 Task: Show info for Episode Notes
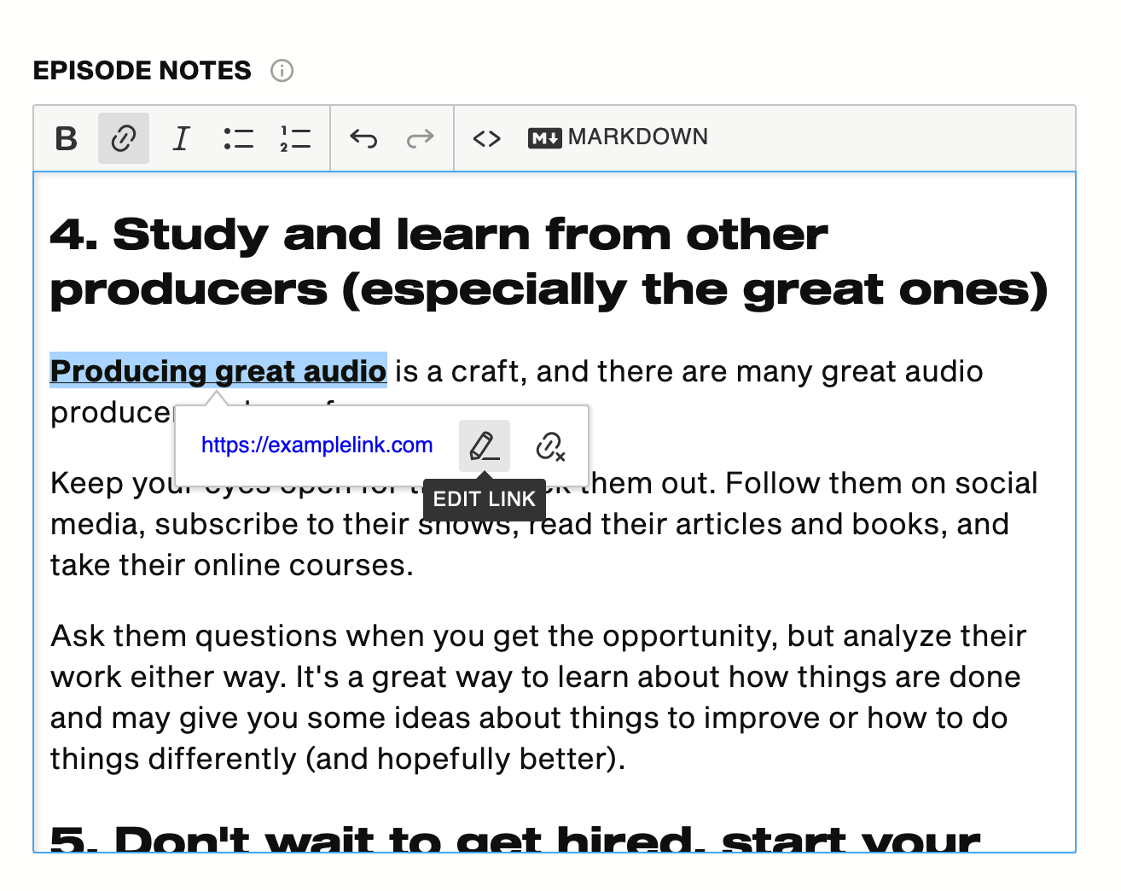(x=282, y=71)
